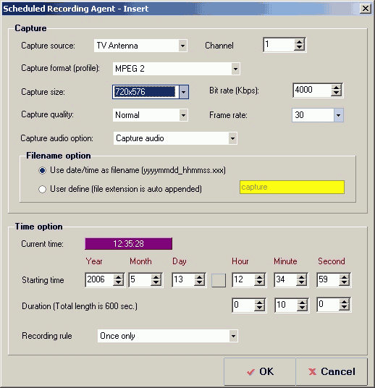The width and height of the screenshot is (375, 388).
Task: Decrease the Bit rate with down arrow
Action: (336, 93)
